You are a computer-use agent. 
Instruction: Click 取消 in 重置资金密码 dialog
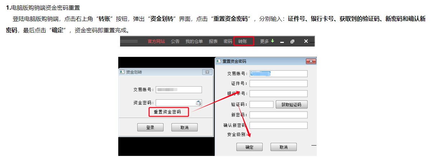pos(283,147)
